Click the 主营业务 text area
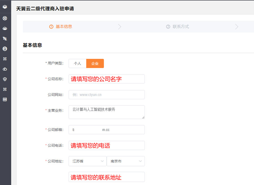Image resolution: width=254 pixels, height=185 pixels. (107, 112)
